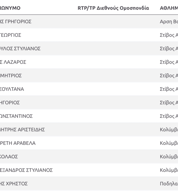Click the Στίβος cell in ΣΟΥΛΤΑΝΑ row
This screenshot has height=191, width=178.
pyautogui.click(x=169, y=89)
